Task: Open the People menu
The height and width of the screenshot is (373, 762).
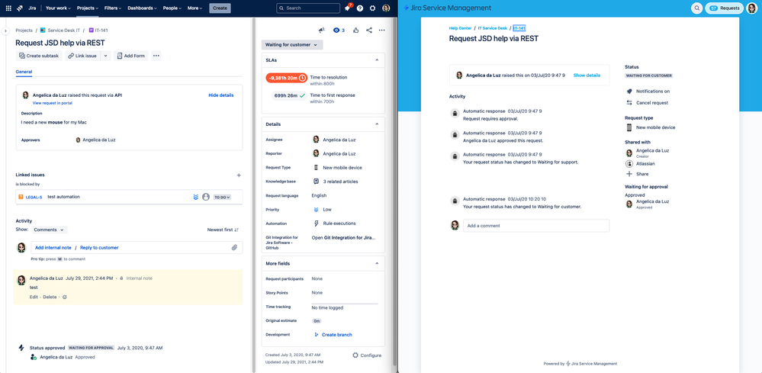Action: coord(172,8)
